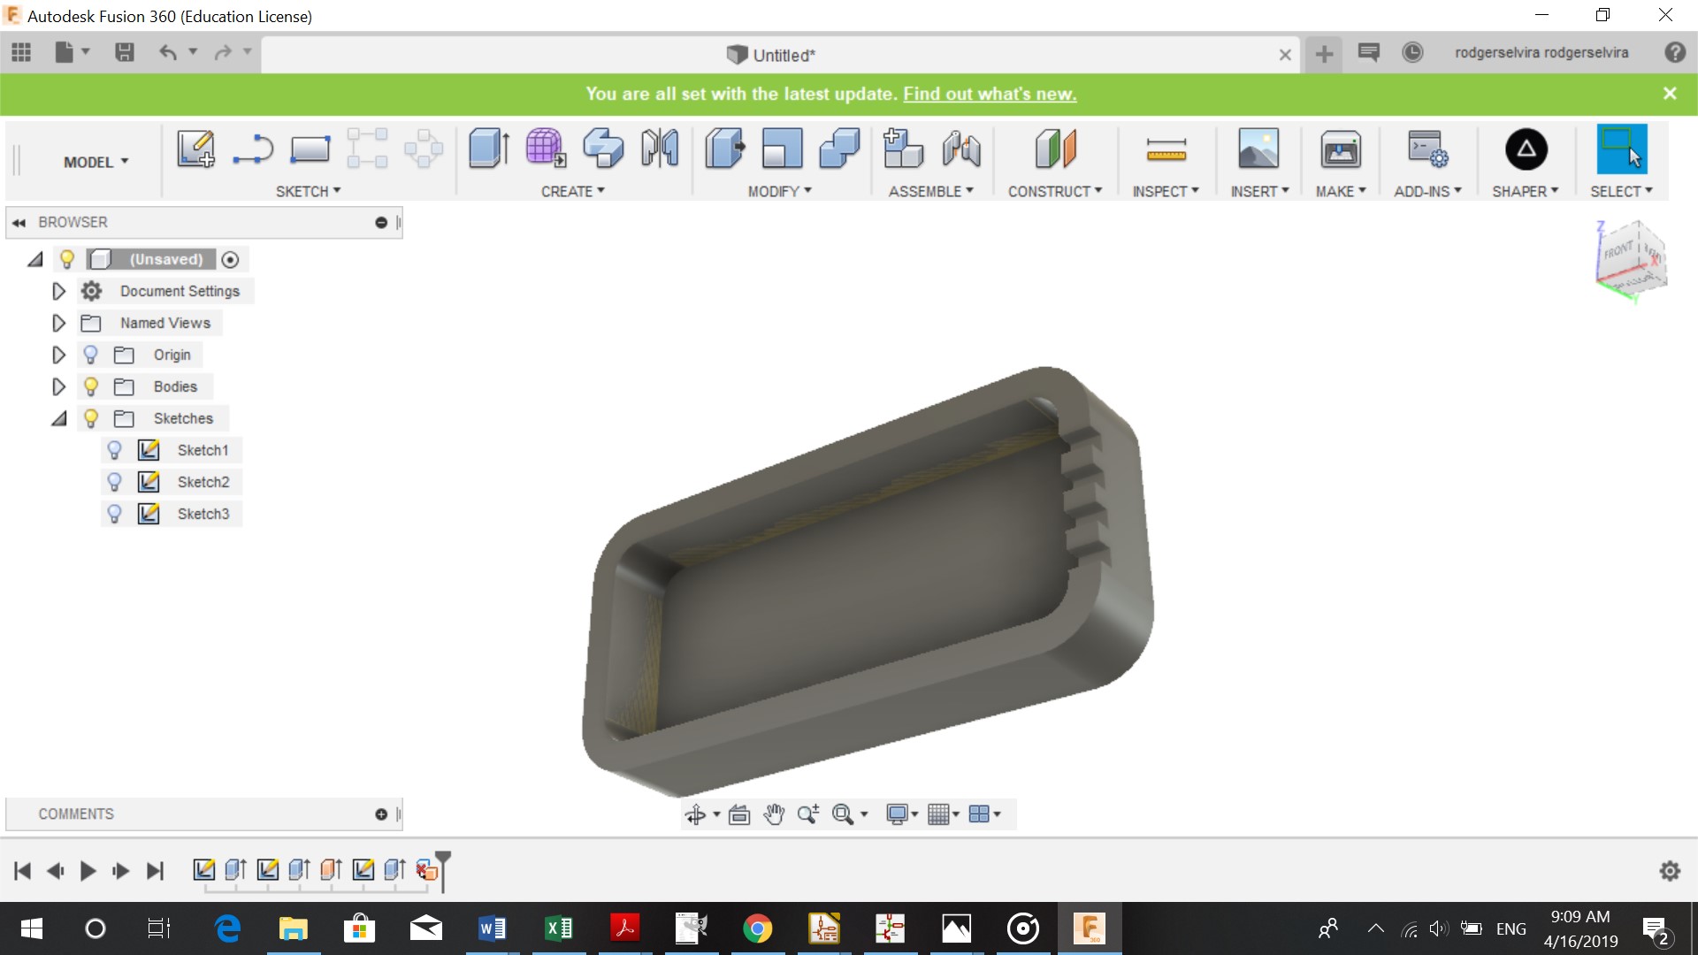
Task: Open the ASSEMBLE menu
Action: point(930,191)
